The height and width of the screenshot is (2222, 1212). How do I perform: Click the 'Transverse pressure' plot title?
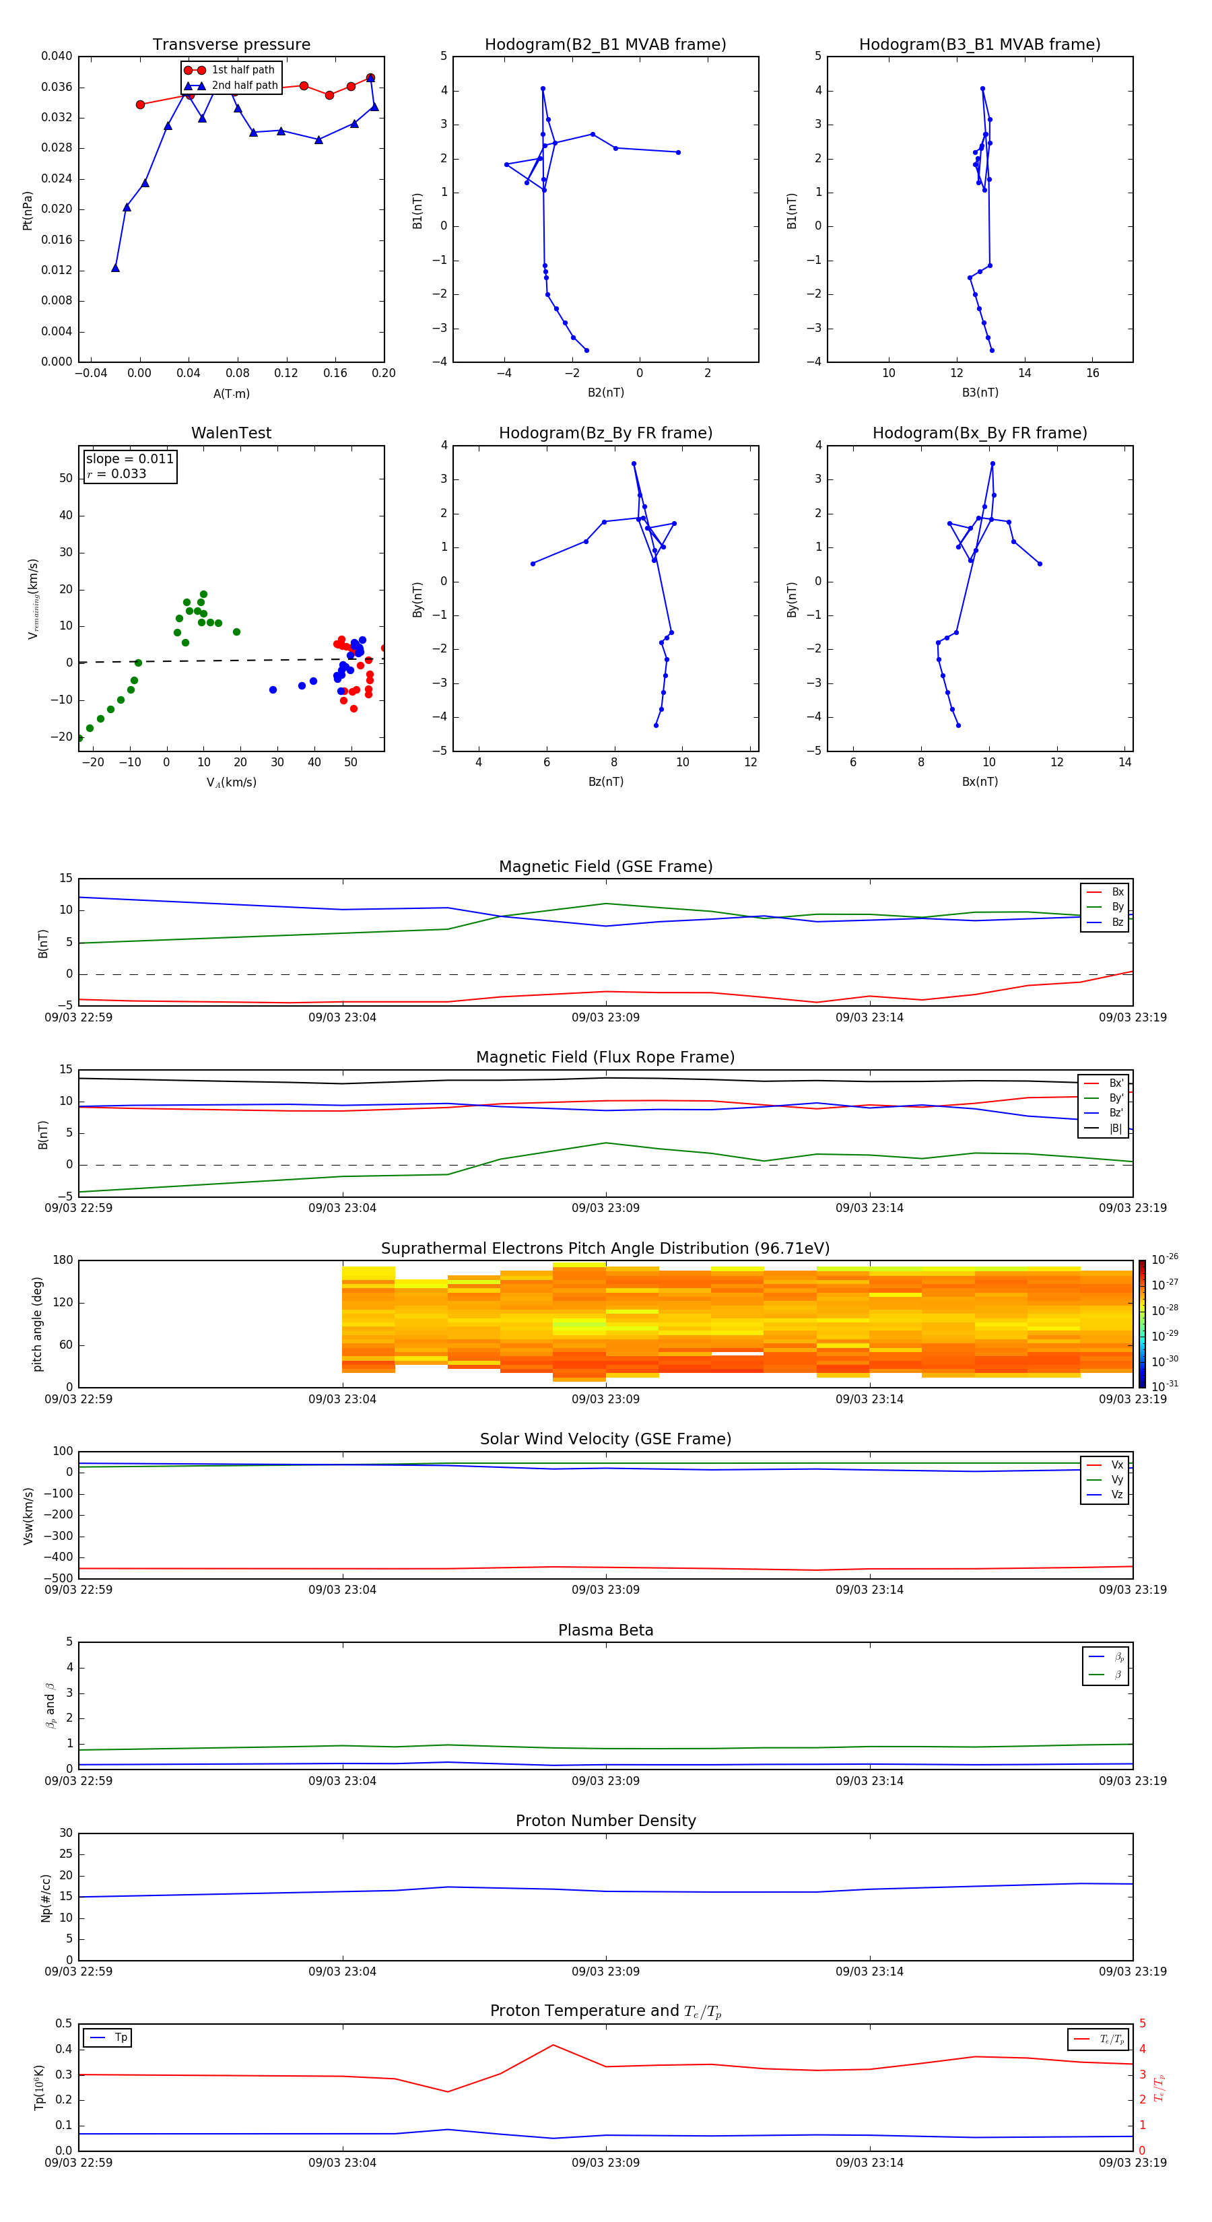(231, 45)
